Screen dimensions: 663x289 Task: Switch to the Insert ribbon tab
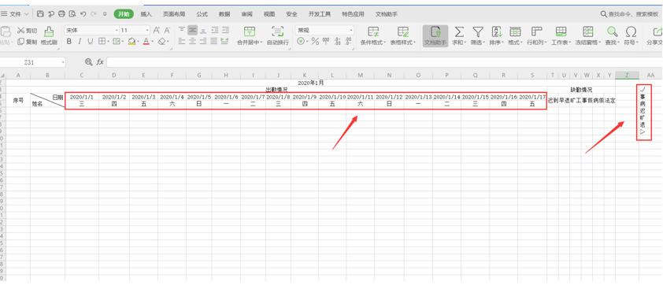click(x=146, y=14)
